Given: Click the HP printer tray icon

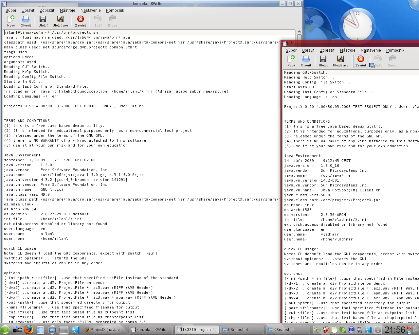Looking at the screenshot, I should [x=351, y=330].
